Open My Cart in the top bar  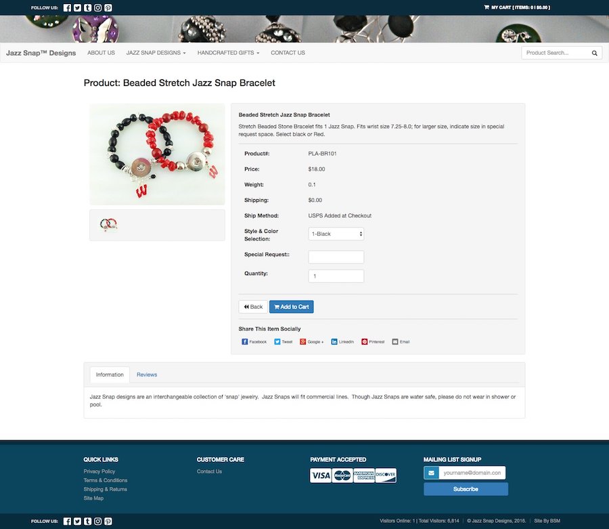[517, 7]
